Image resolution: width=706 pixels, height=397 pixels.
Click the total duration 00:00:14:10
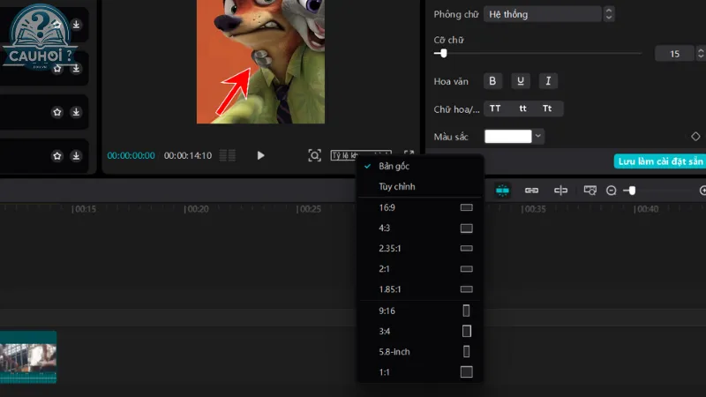pyautogui.click(x=188, y=155)
